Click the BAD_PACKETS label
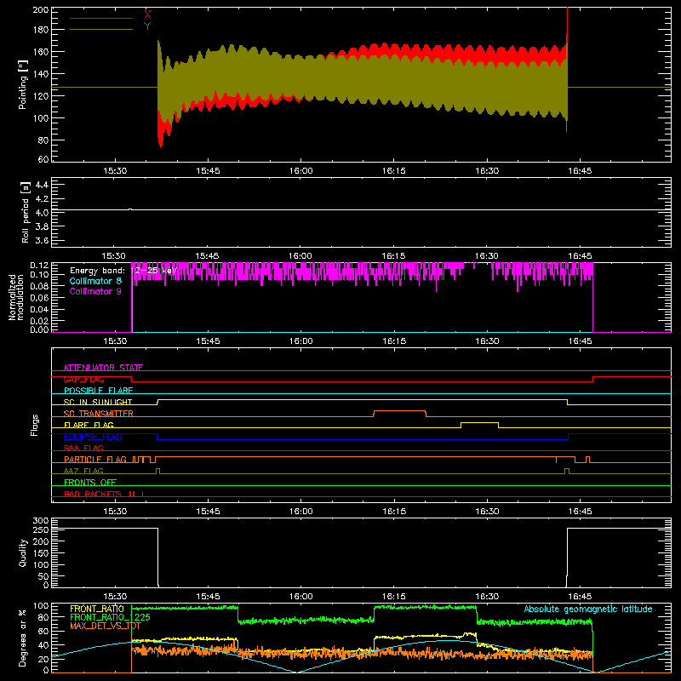This screenshot has width=681, height=681. point(93,494)
